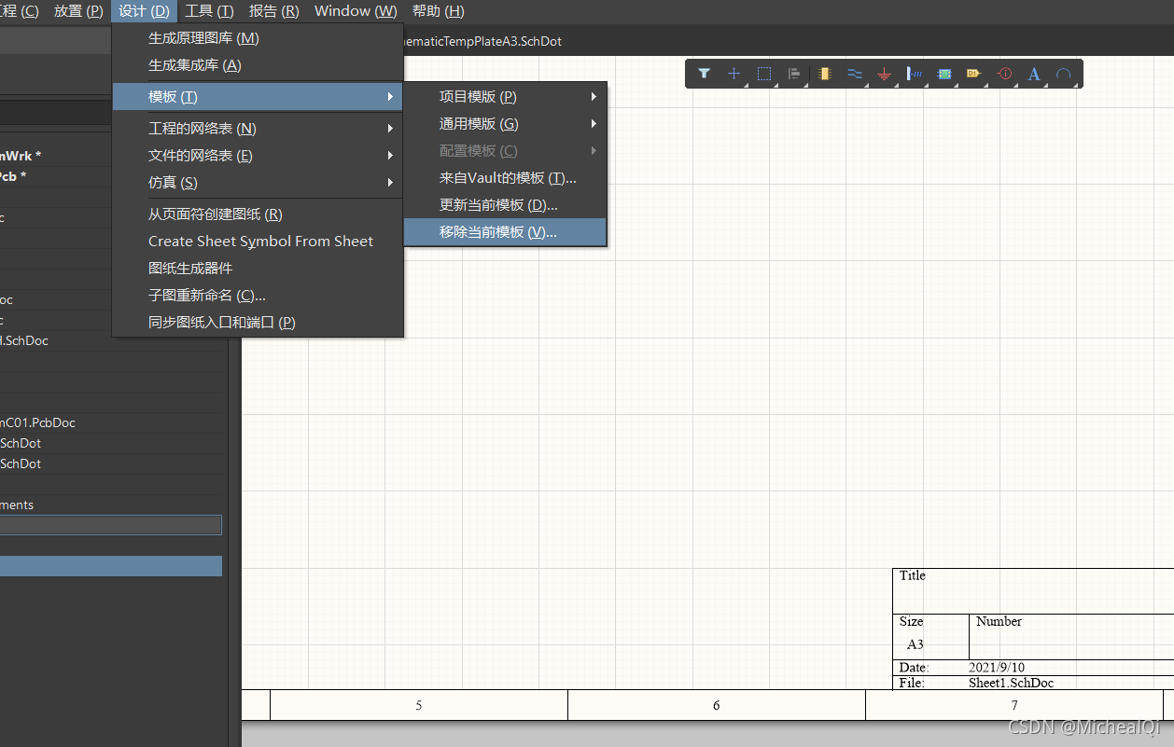Click the align objects toolbar icon
This screenshot has width=1174, height=747.
click(x=794, y=74)
